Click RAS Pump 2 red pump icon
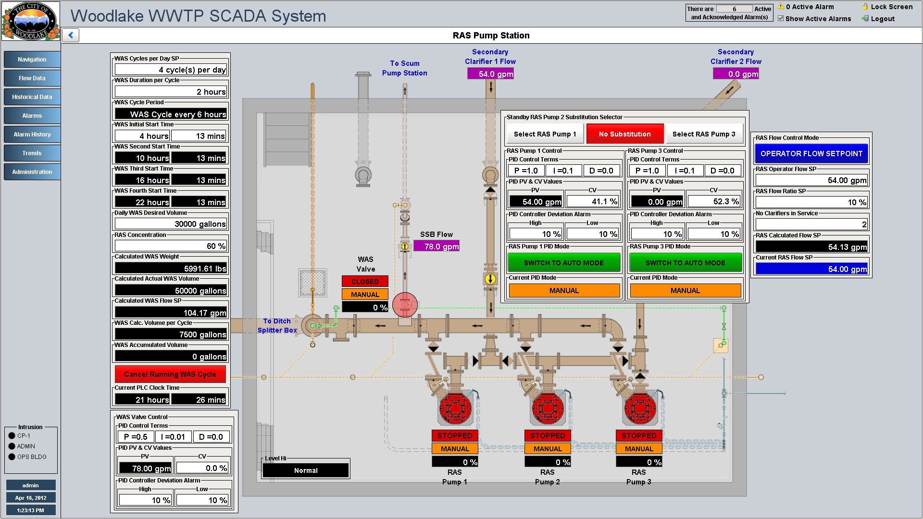 548,408
